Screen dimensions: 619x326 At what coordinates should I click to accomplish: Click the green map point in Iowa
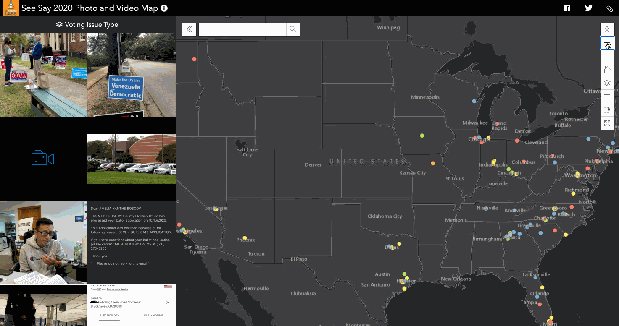[422, 136]
